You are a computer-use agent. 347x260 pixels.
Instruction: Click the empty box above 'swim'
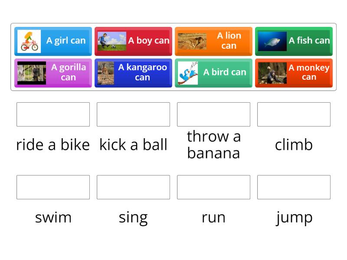(x=53, y=187)
